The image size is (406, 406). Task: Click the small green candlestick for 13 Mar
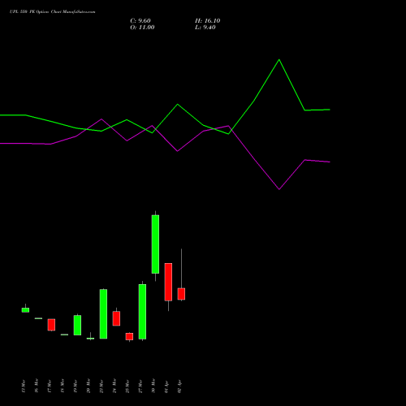[x=25, y=310]
